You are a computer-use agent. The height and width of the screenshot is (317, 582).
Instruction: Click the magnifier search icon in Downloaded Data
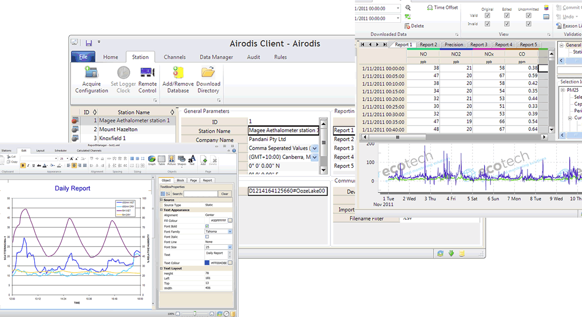(408, 7)
